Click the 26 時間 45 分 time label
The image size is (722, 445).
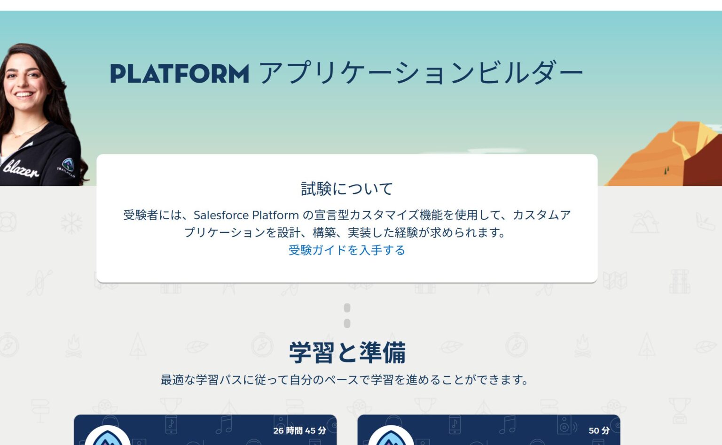pyautogui.click(x=299, y=430)
